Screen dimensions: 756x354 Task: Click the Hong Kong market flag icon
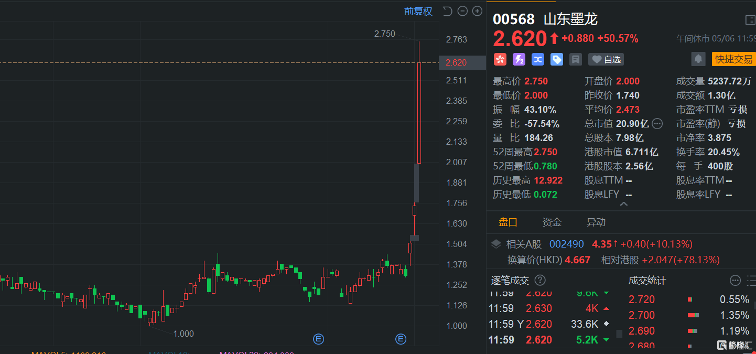[x=500, y=59]
